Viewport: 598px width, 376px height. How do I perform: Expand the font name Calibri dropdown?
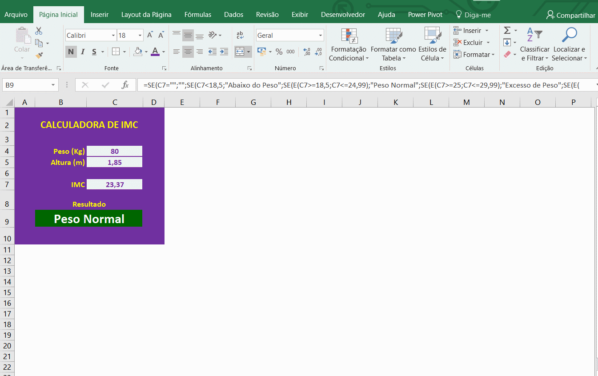click(x=112, y=36)
